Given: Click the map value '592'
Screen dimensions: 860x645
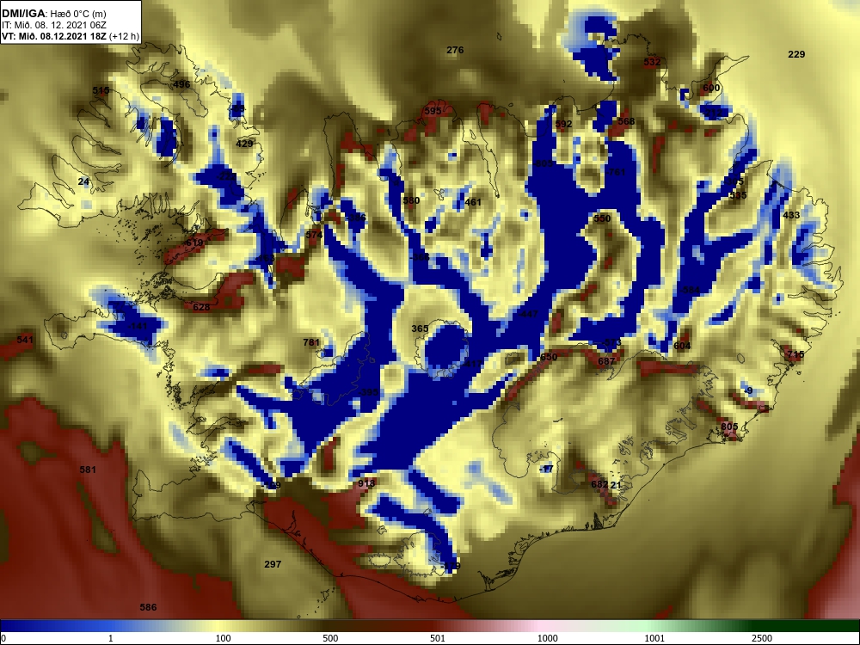Looking at the screenshot, I should [x=563, y=124].
